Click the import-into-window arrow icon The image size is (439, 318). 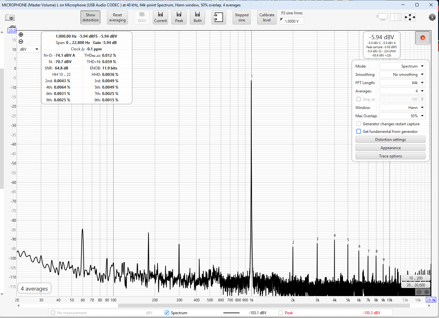tap(219, 18)
